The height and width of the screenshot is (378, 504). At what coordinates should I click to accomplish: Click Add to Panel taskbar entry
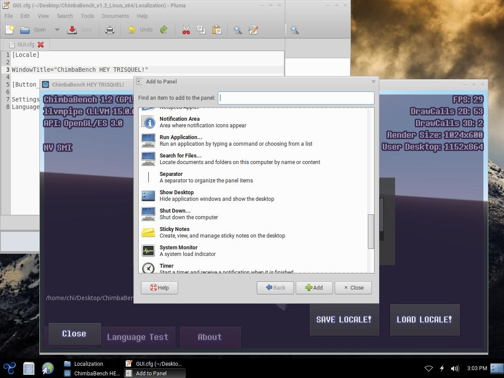click(154, 373)
